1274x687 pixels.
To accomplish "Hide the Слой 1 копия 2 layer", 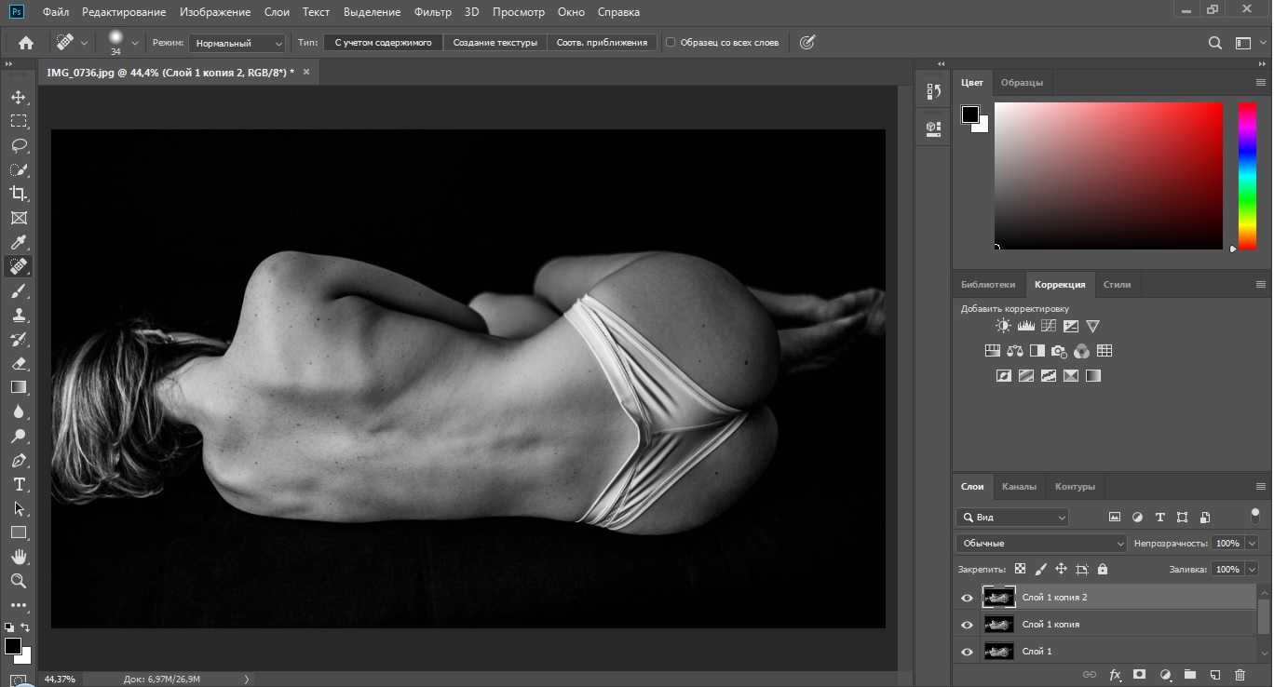I will tap(967, 598).
